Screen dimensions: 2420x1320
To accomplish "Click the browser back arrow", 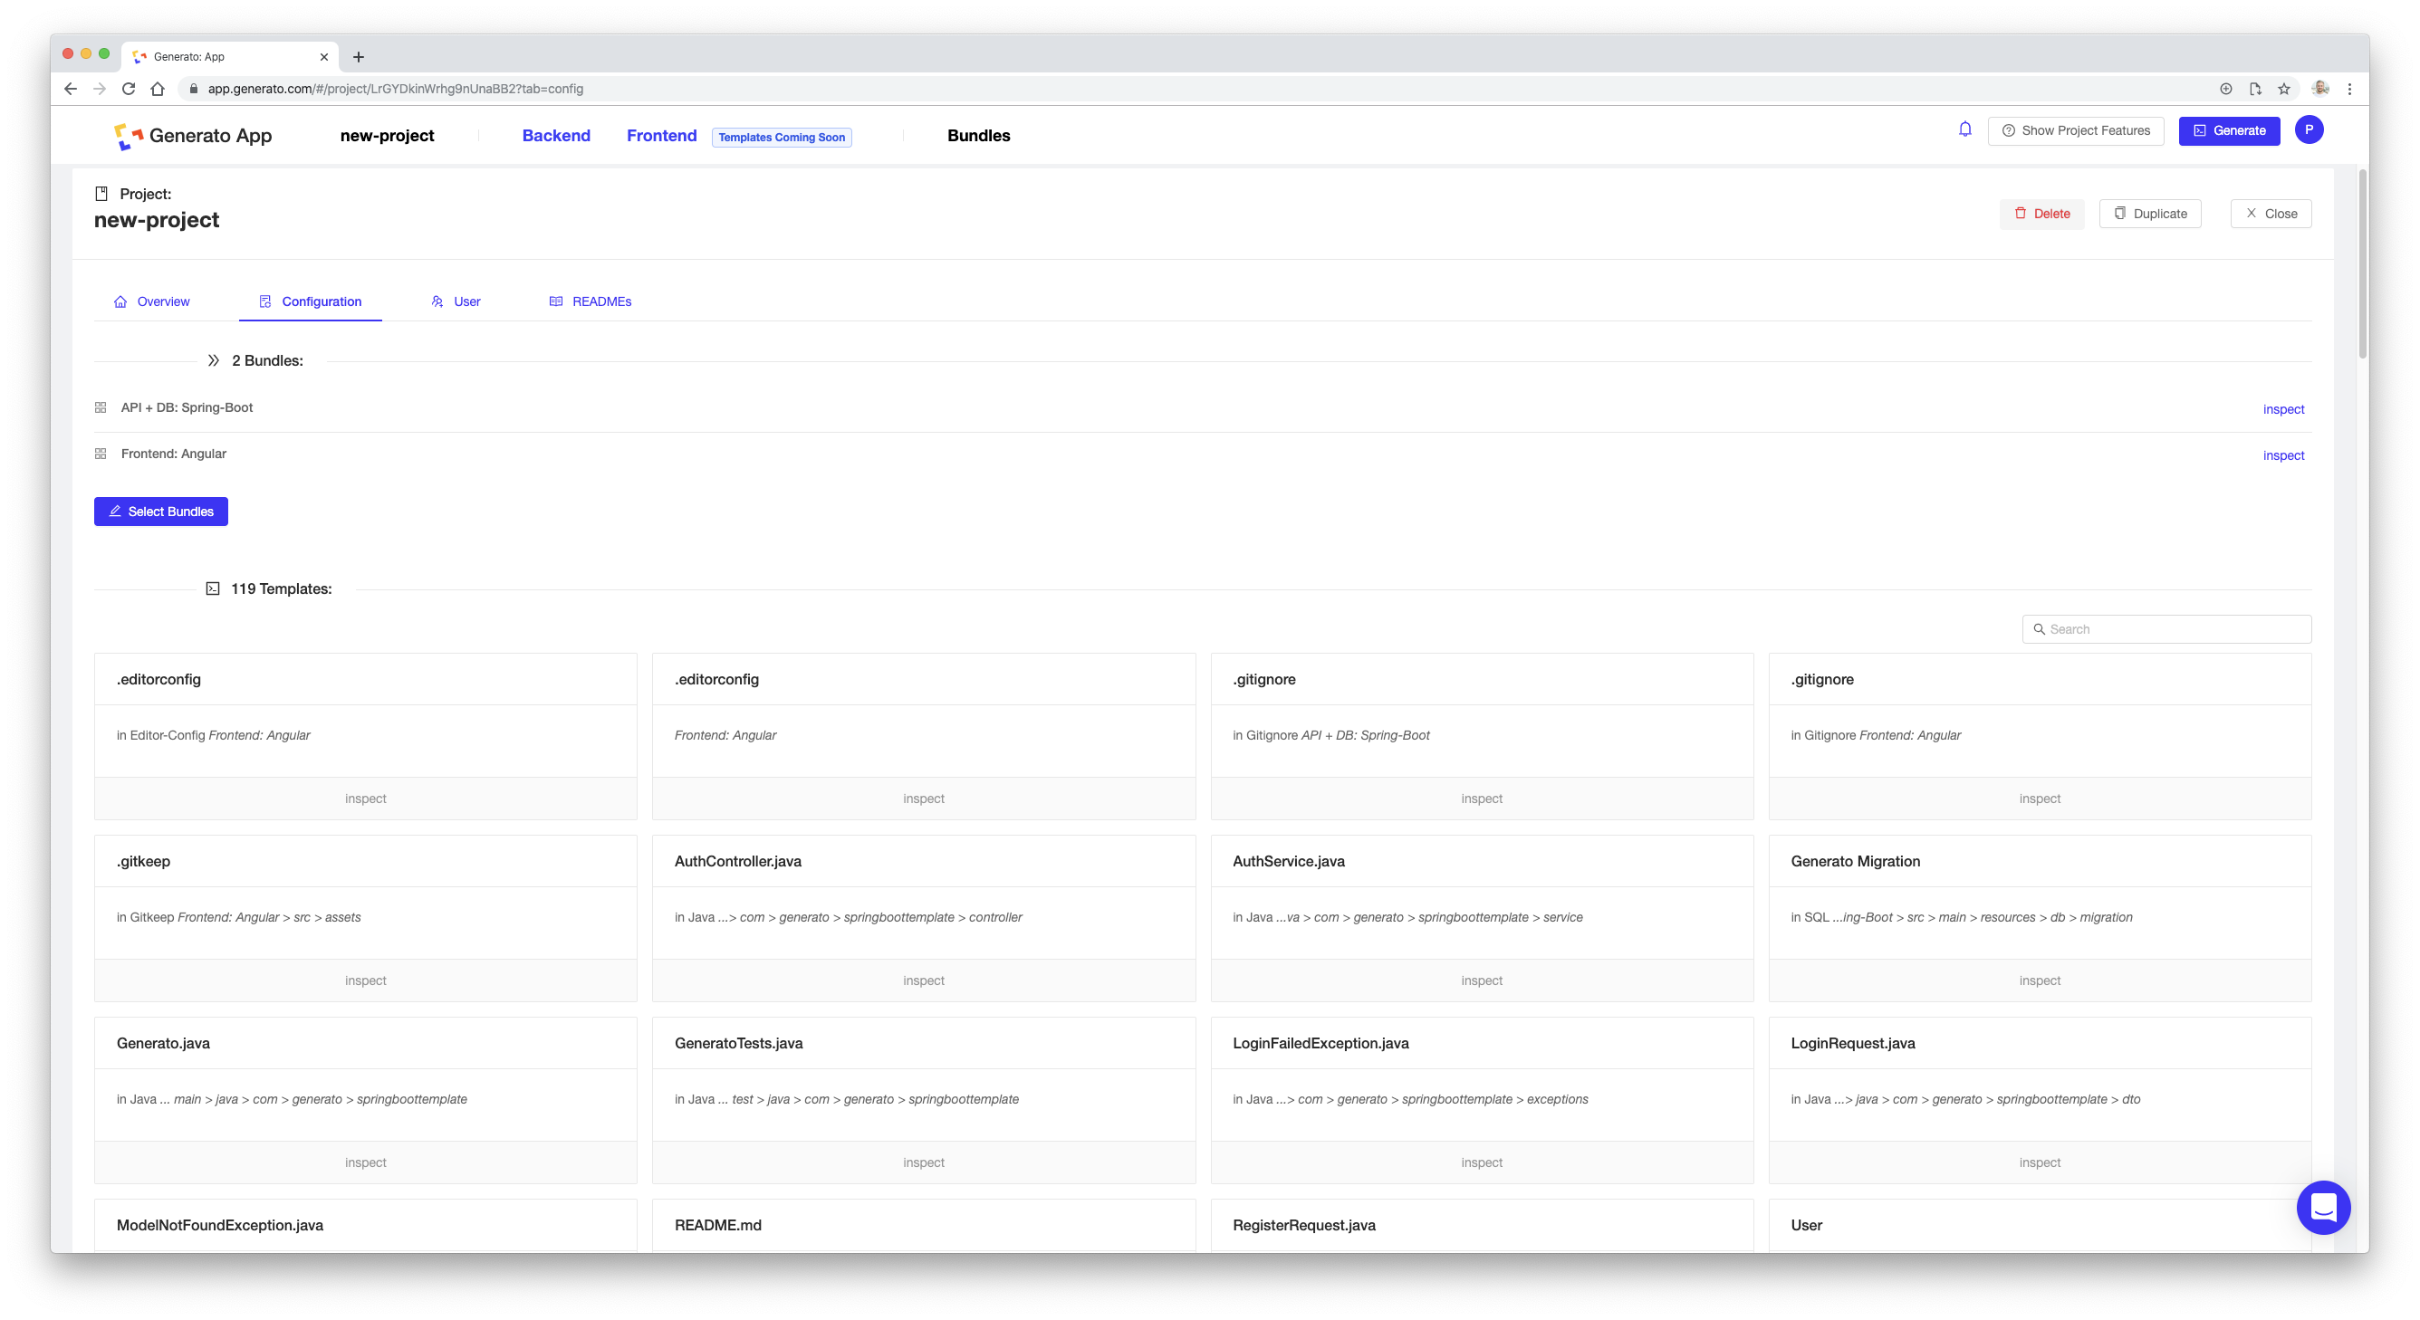I will pos(71,88).
